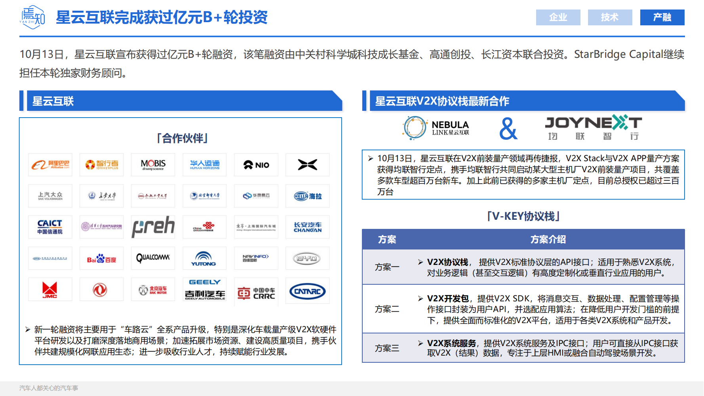This screenshot has height=396, width=704.
Task: Click the 上海国际汽车城 logo
Action: [x=256, y=227]
